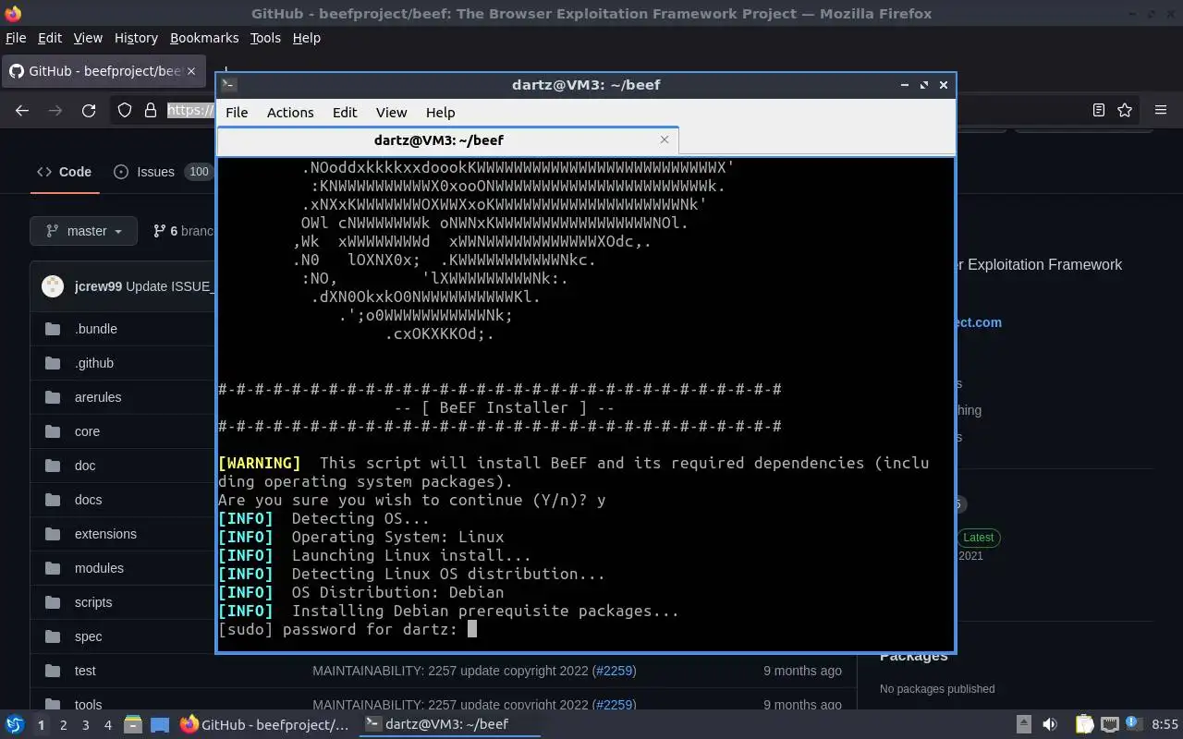This screenshot has width=1183, height=739.
Task: Switch to workspace 4
Action: [108, 724]
